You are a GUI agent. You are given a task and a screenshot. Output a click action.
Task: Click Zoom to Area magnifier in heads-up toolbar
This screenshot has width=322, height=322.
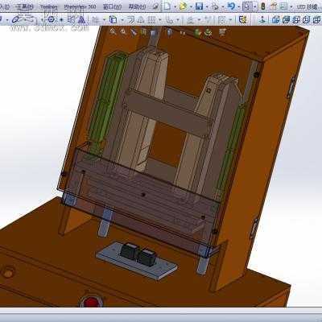pos(123,31)
